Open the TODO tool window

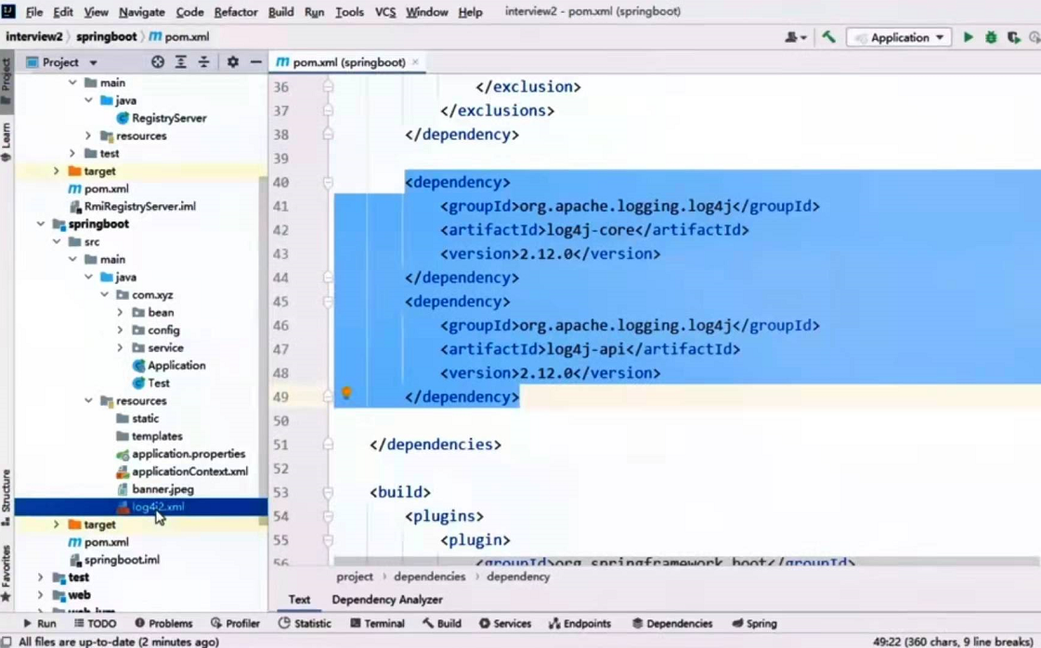coord(95,624)
